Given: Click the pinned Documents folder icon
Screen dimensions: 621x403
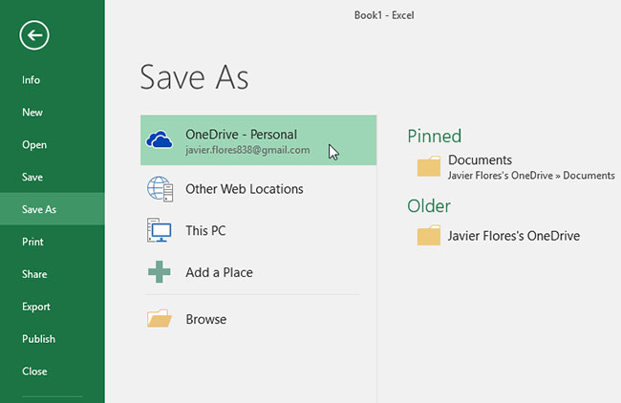Looking at the screenshot, I should [429, 166].
